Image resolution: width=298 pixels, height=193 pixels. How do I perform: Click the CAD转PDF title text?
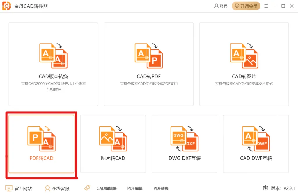coord(149,76)
